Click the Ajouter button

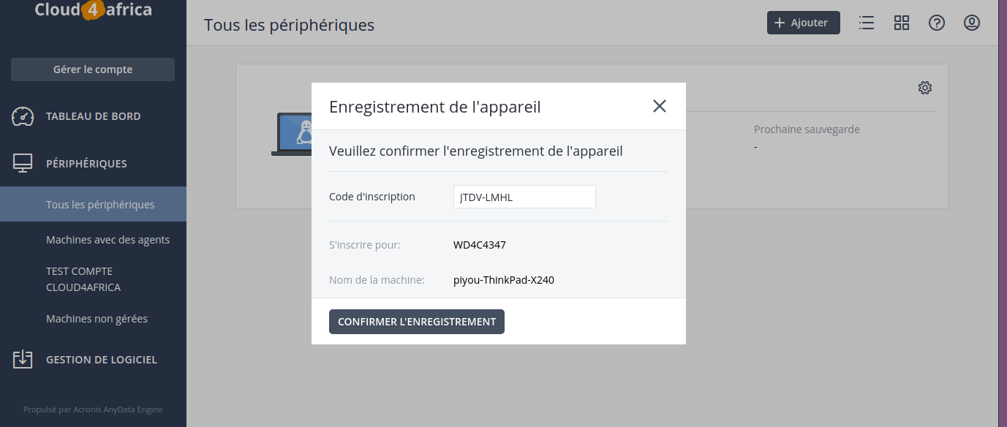point(804,23)
